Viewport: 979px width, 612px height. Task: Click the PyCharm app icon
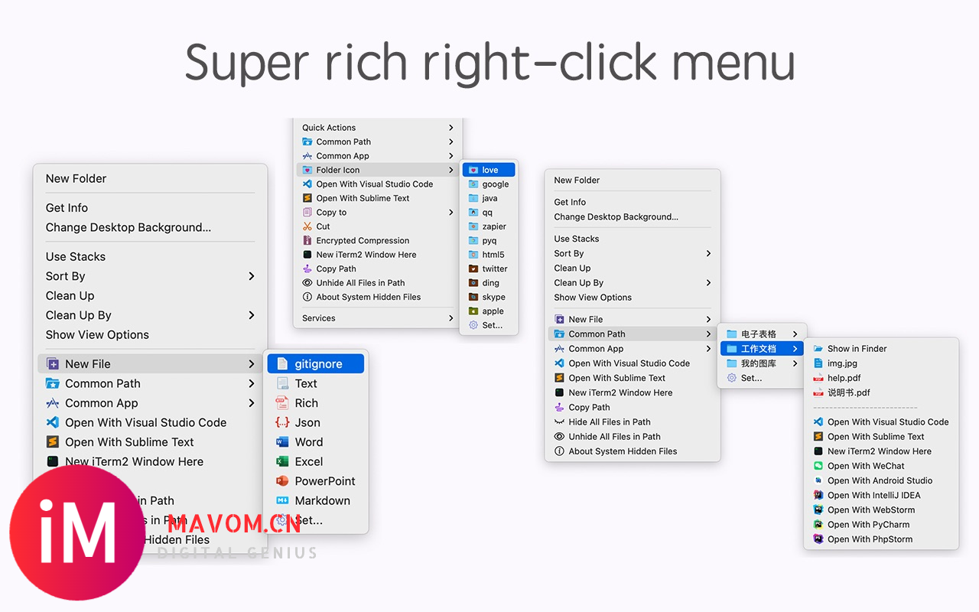(818, 525)
